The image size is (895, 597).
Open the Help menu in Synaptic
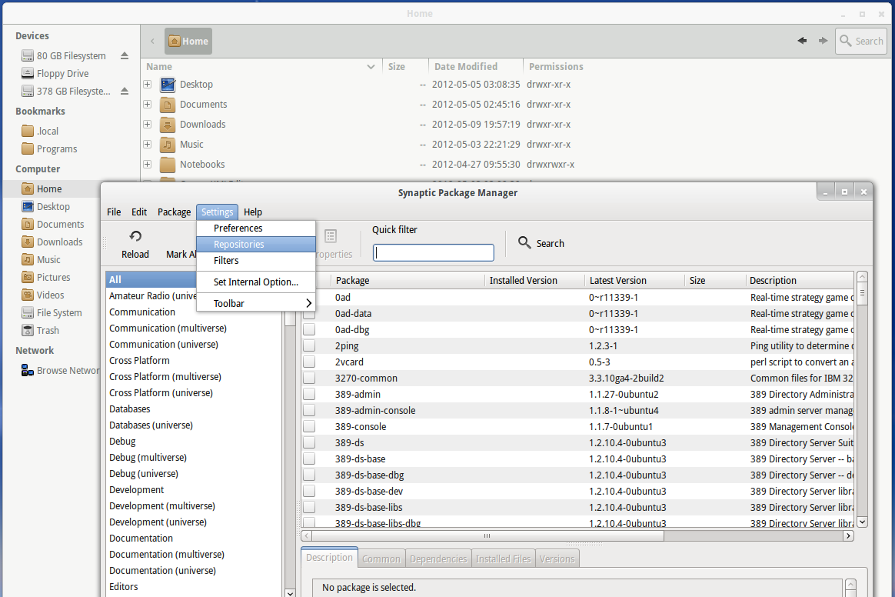[253, 212]
